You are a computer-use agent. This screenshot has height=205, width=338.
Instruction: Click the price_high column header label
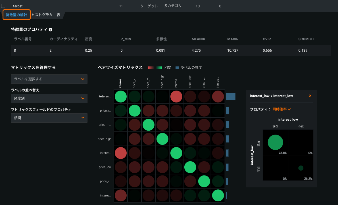[162, 81]
